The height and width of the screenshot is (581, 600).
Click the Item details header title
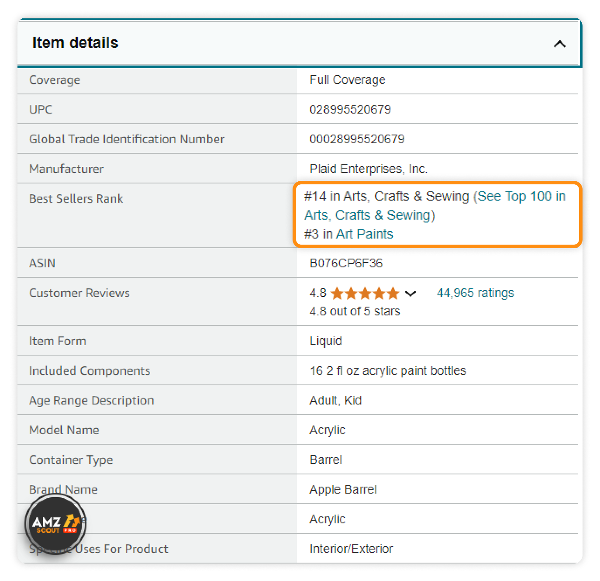tap(75, 42)
